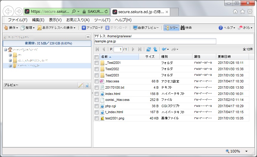Open the お気に入り(A) menu
The height and width of the screenshot is (157, 257).
coord(78,20)
